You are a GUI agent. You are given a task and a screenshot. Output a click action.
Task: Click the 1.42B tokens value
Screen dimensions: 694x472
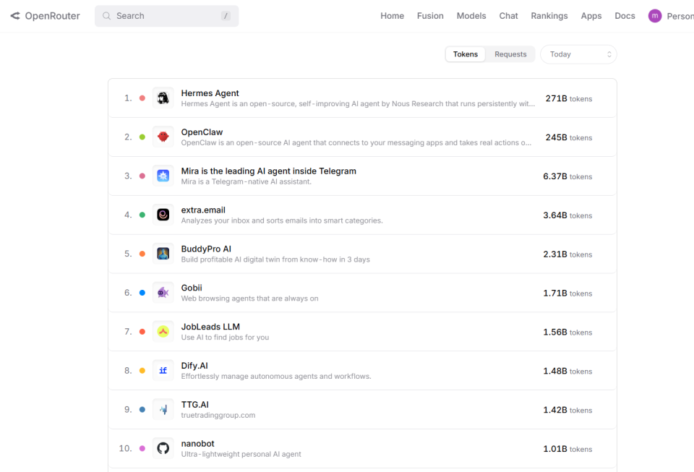[568, 410]
